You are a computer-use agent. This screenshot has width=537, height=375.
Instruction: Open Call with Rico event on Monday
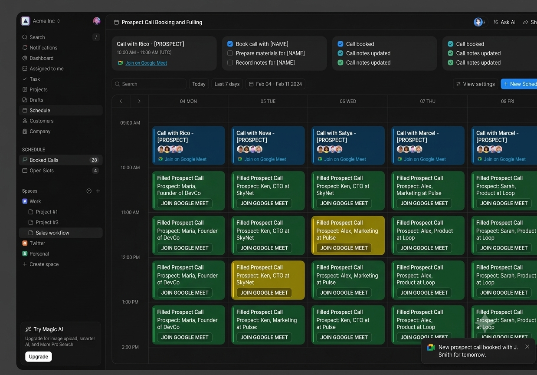[x=189, y=145]
